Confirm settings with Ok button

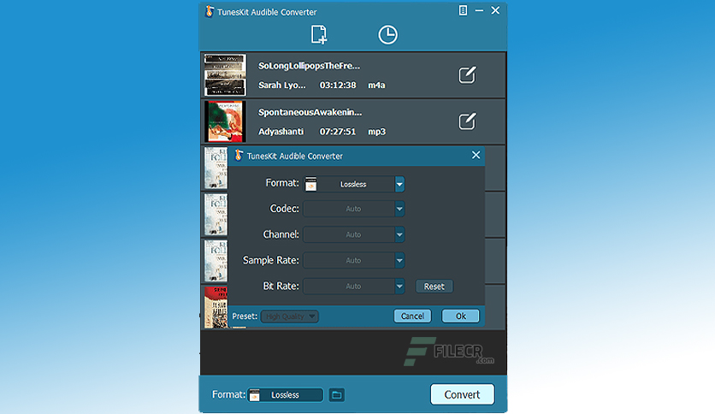pos(460,316)
